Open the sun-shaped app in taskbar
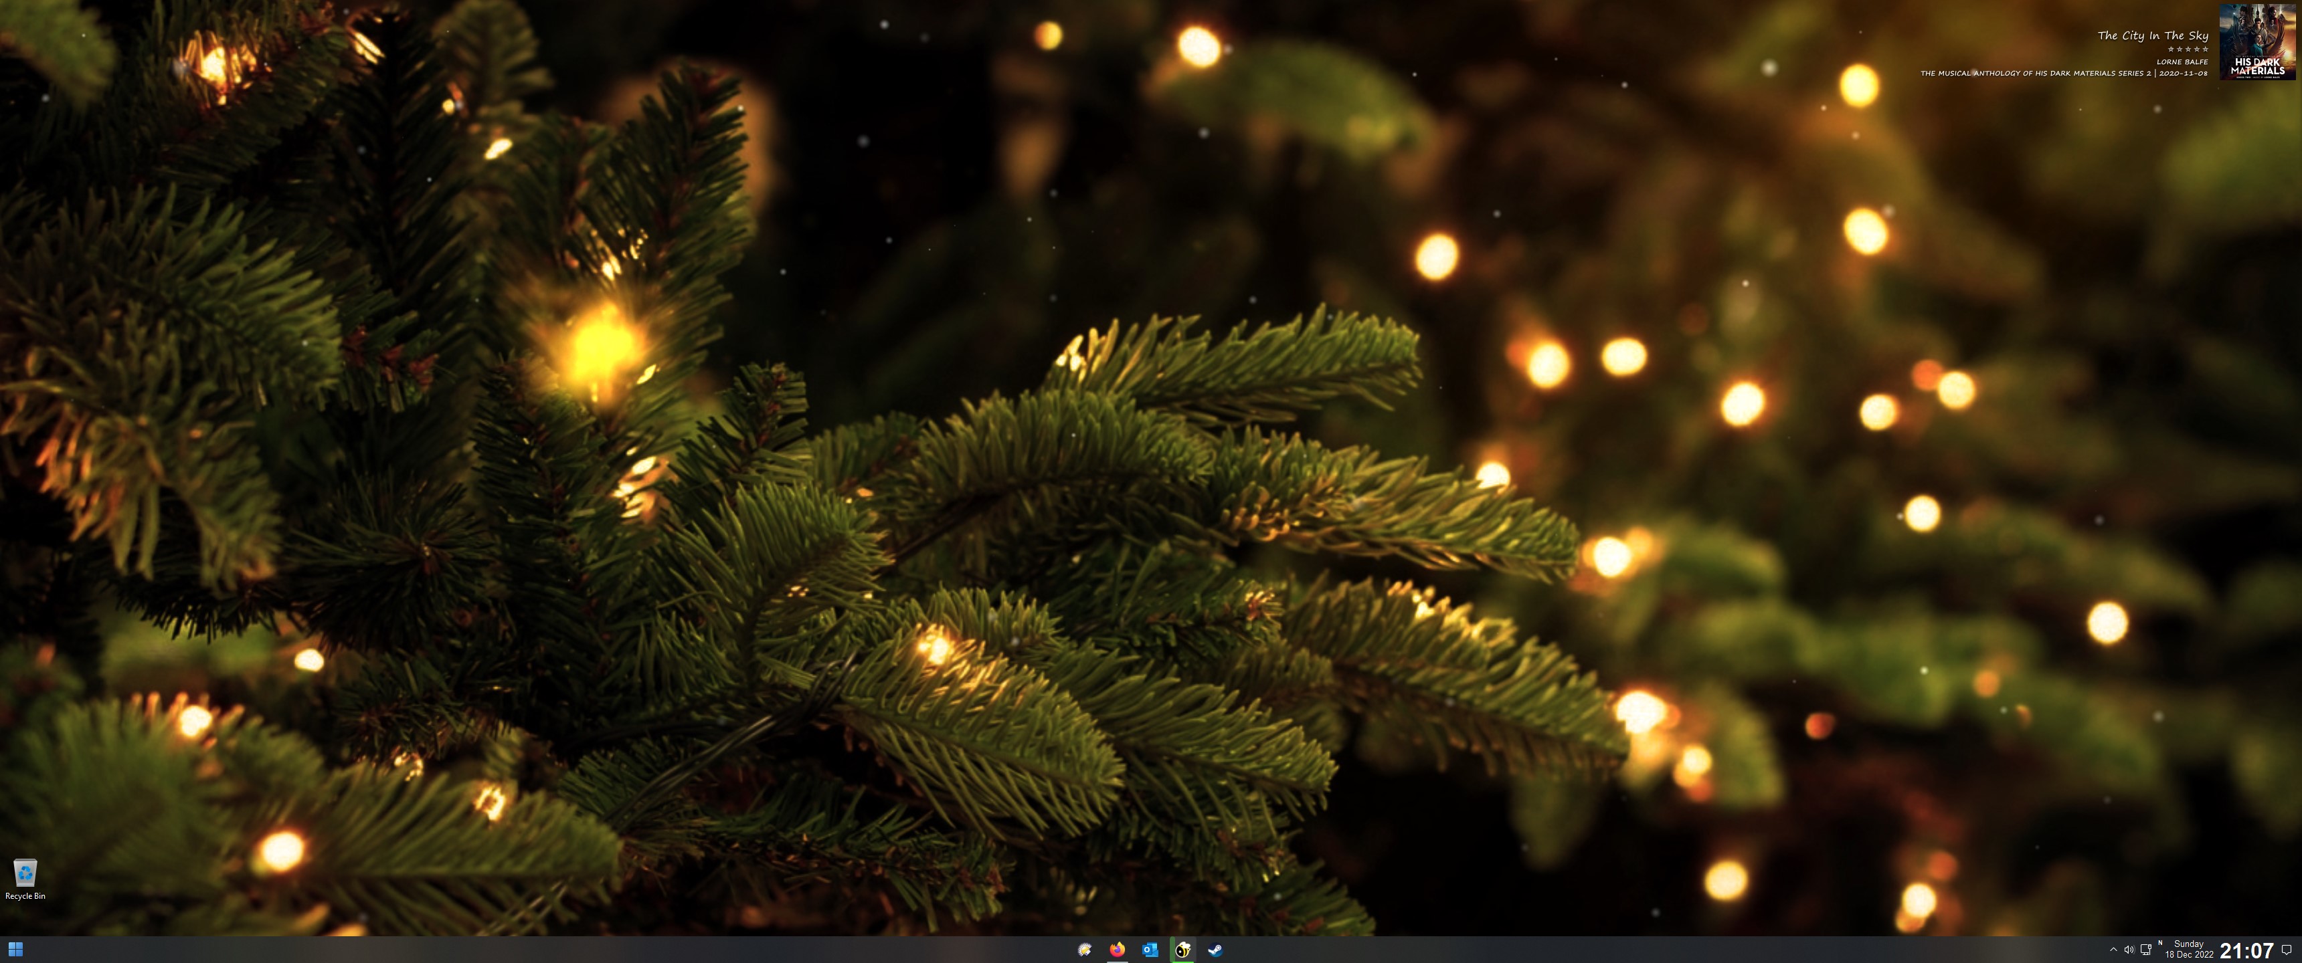 point(1085,950)
